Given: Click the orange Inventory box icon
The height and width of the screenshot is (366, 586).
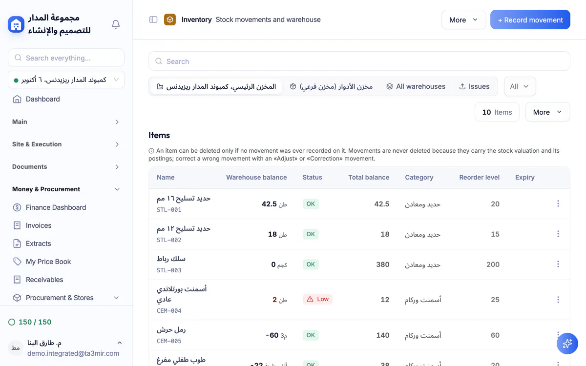Looking at the screenshot, I should (x=170, y=20).
